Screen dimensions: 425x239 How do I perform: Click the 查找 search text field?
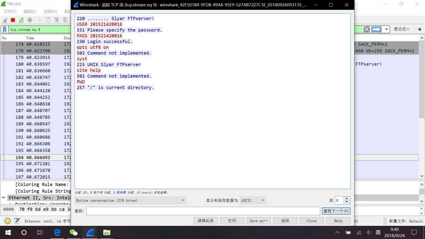click(203, 211)
